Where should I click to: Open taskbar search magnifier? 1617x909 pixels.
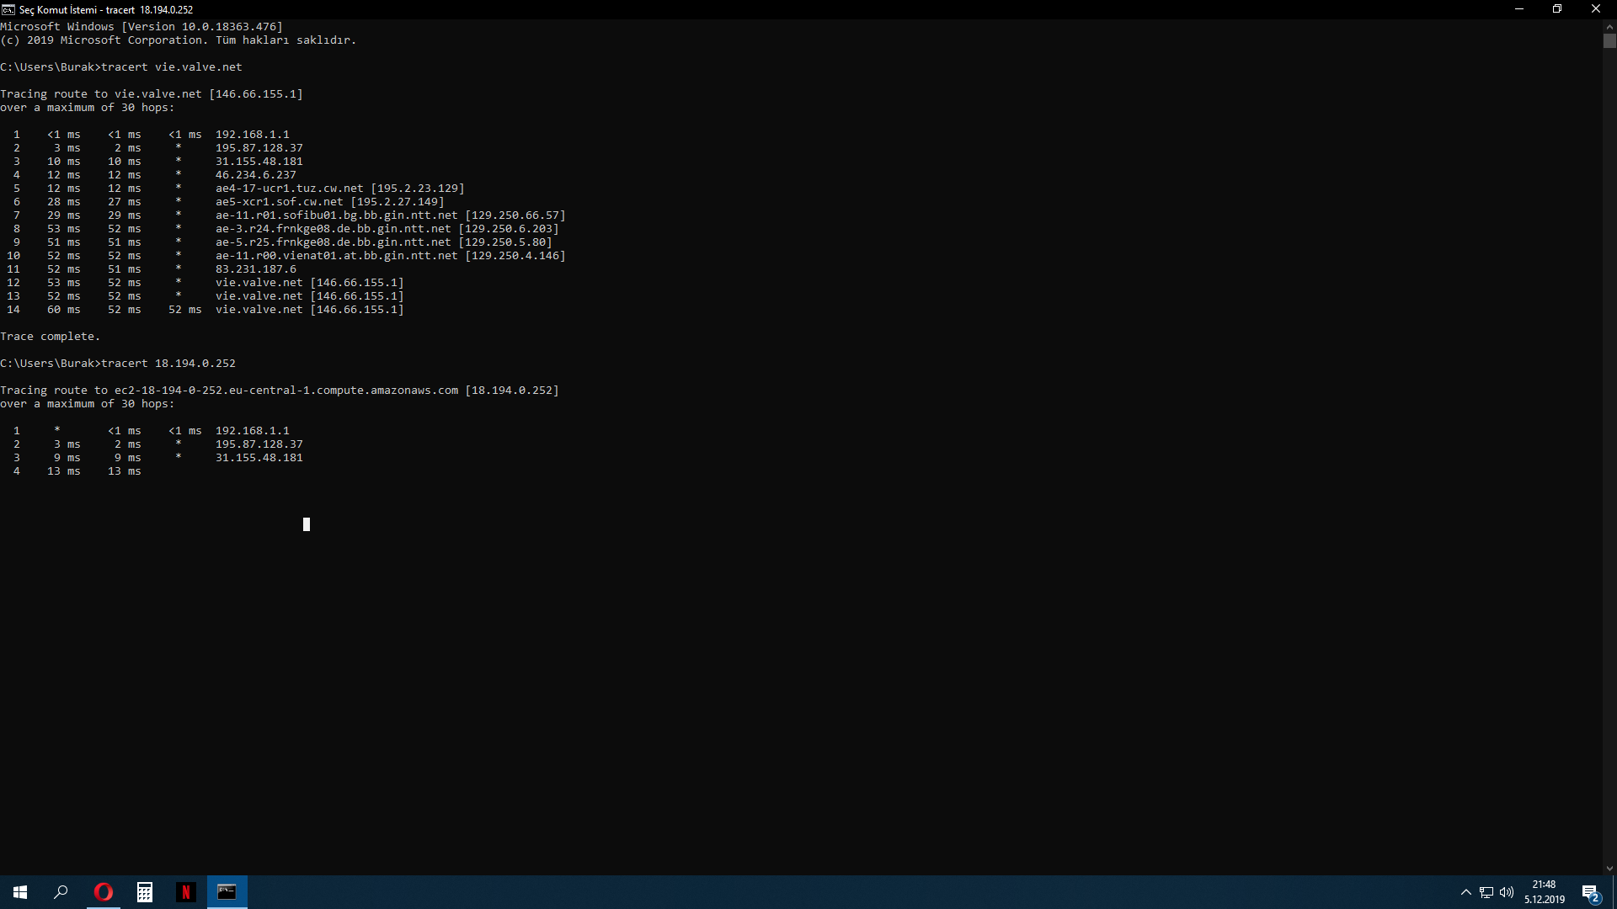tap(61, 892)
